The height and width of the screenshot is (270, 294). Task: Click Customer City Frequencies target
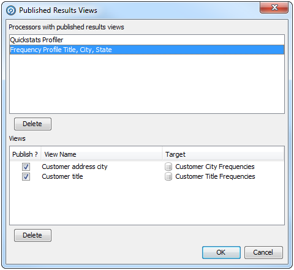click(215, 167)
